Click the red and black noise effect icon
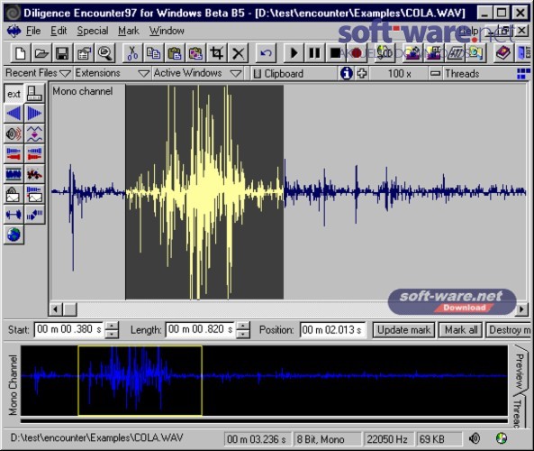The height and width of the screenshot is (451, 534). coord(34,174)
